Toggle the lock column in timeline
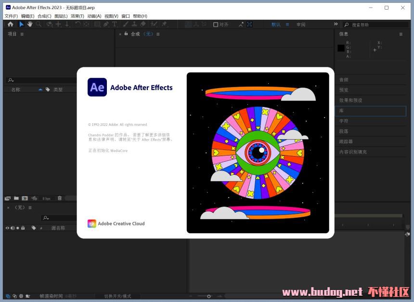 tap(23, 228)
